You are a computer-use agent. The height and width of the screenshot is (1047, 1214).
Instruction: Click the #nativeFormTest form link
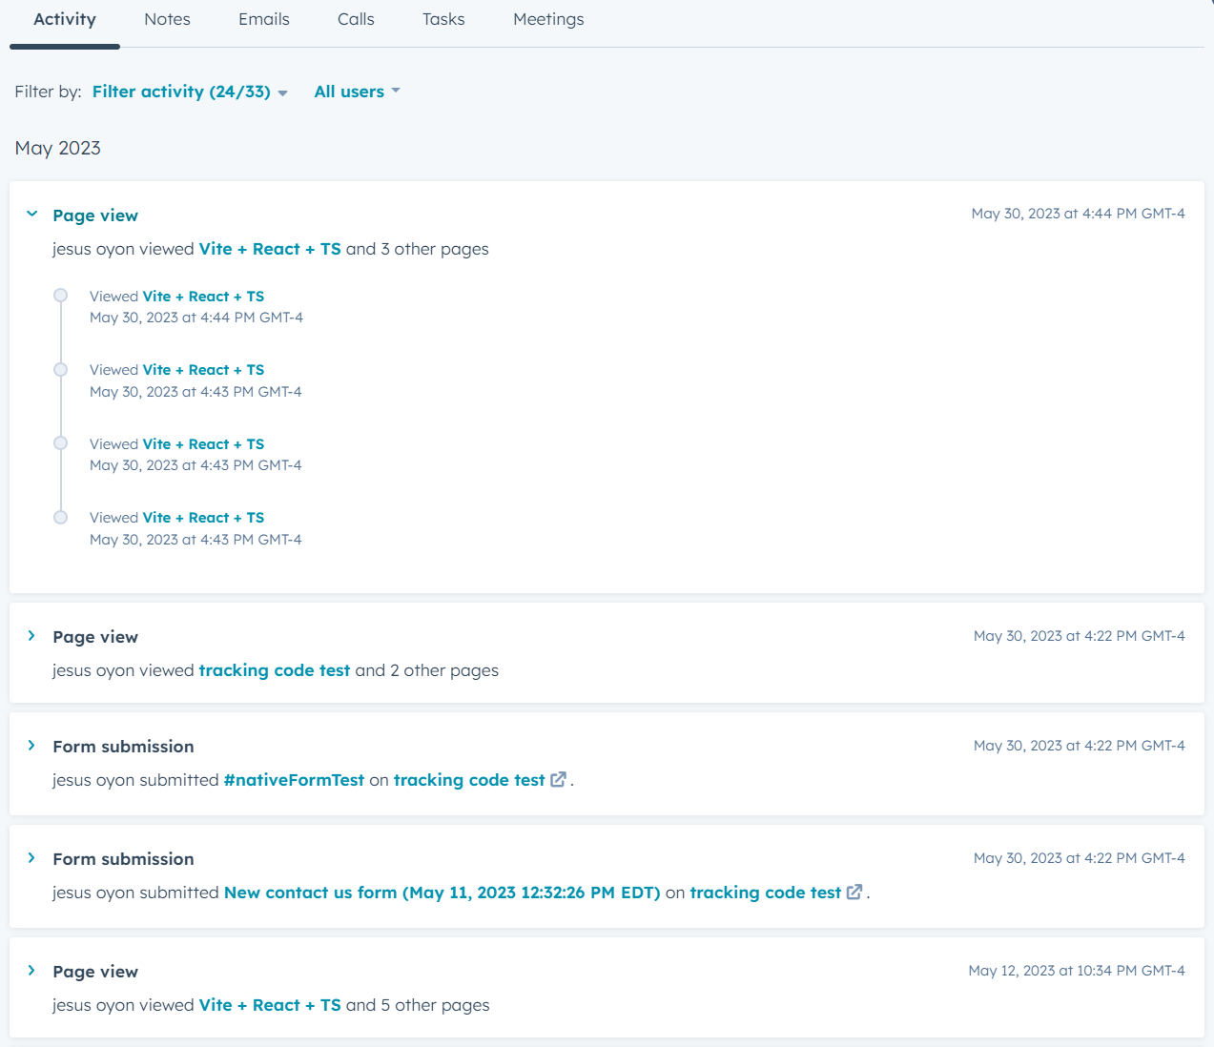coord(294,780)
